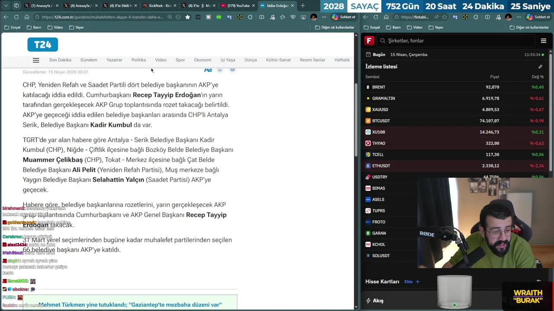Image resolution: width=554 pixels, height=311 pixels.
Task: Add a new tab with plus button
Action: point(303,6)
